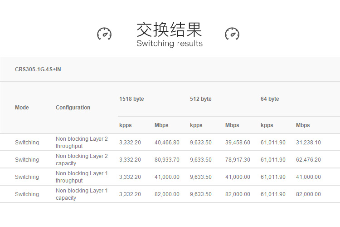Click the 78,917.30 Mbps value
Viewport: 340px width, 227px height.
238,160
